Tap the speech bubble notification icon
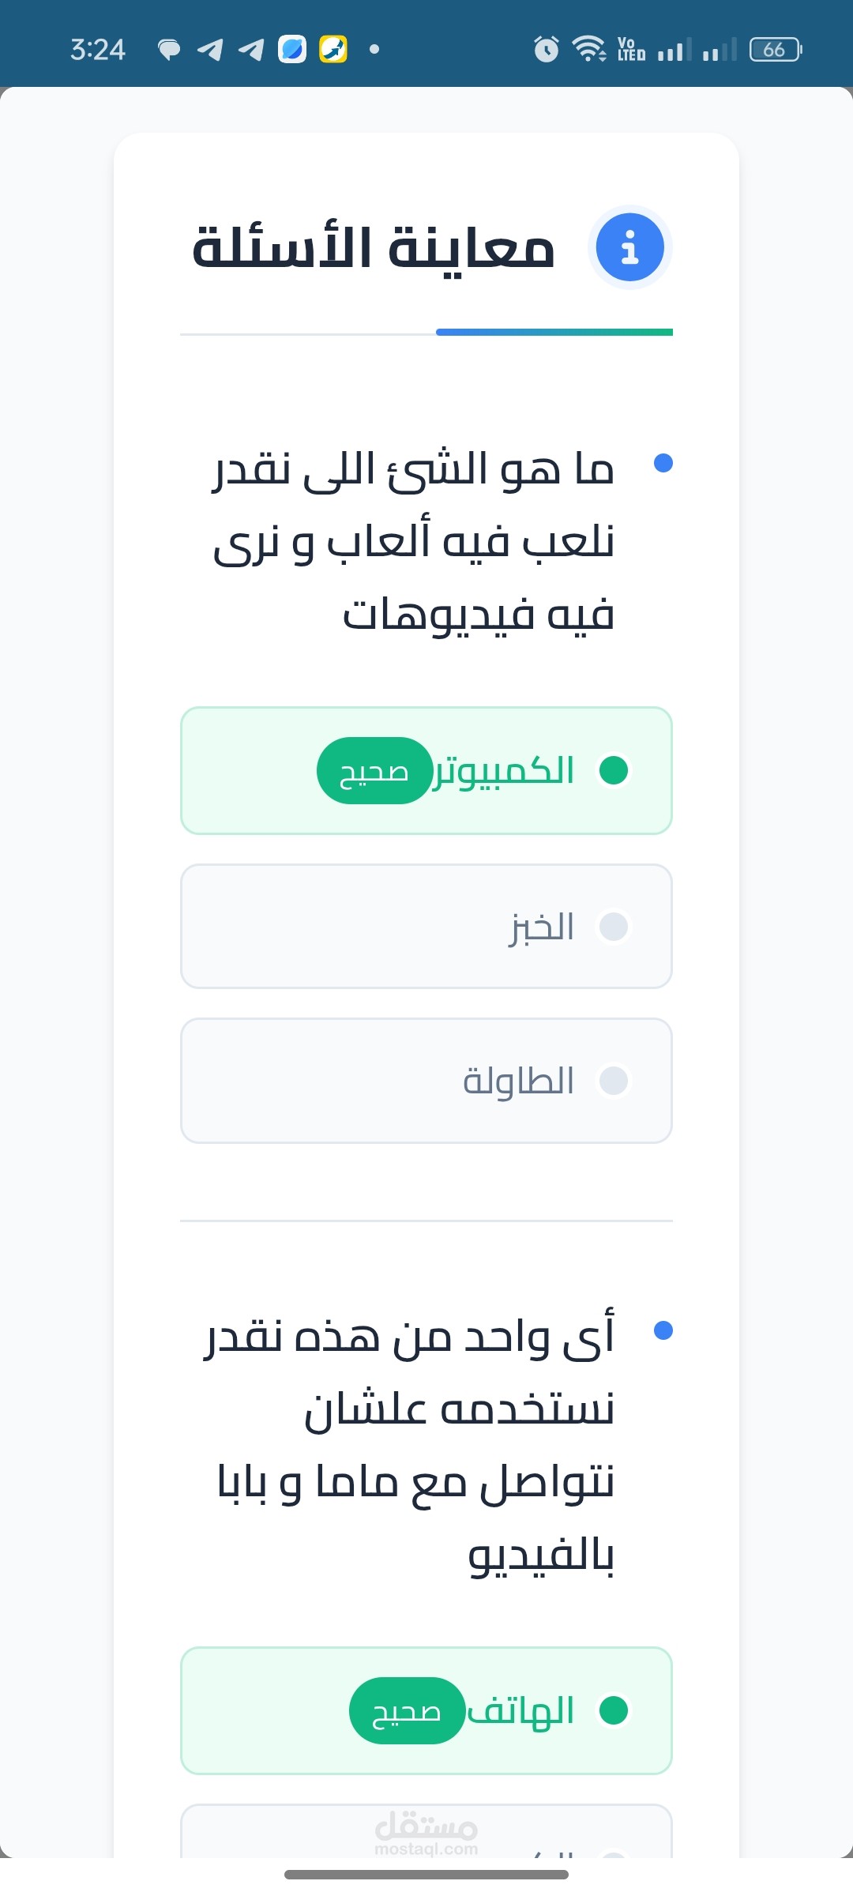Viewport: 853px width, 1896px height. [x=168, y=50]
